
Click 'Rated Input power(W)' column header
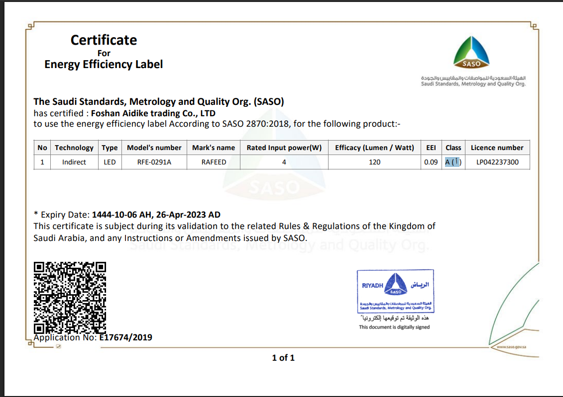tap(284, 148)
